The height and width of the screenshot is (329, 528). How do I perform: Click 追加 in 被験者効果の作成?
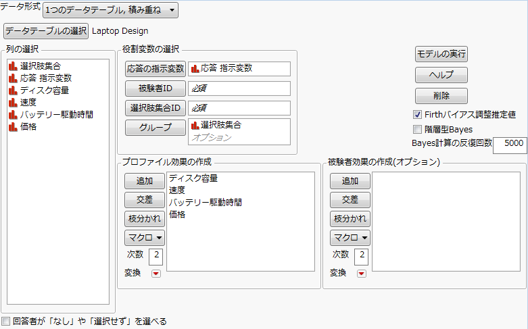click(350, 181)
